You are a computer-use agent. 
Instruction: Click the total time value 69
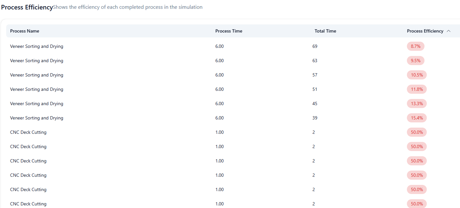coord(315,46)
